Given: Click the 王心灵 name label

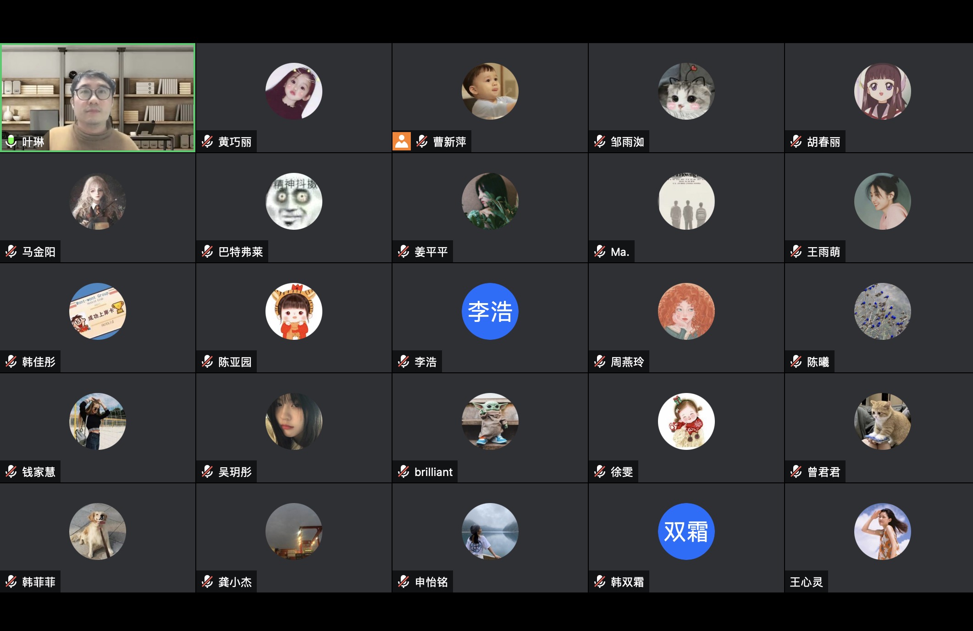Looking at the screenshot, I should [x=806, y=582].
